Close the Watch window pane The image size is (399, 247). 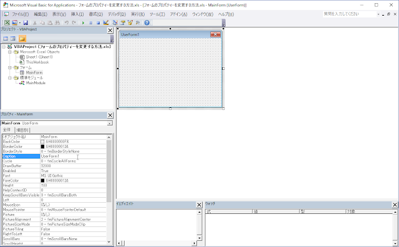pyautogui.click(x=395, y=205)
